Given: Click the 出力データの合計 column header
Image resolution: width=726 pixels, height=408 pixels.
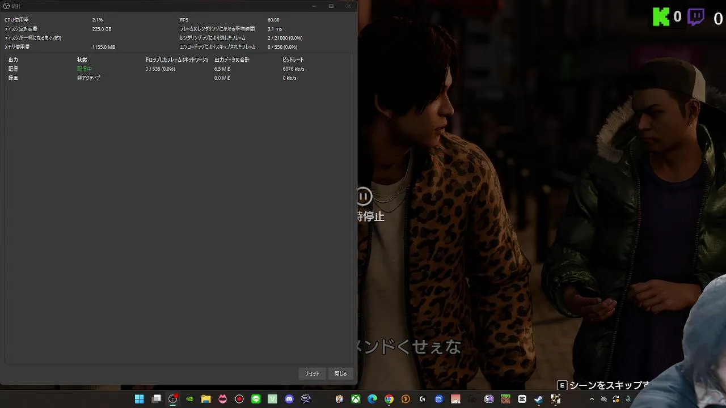Looking at the screenshot, I should pos(232,59).
